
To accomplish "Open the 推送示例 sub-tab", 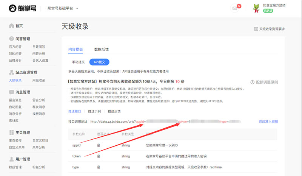I will [94, 111].
